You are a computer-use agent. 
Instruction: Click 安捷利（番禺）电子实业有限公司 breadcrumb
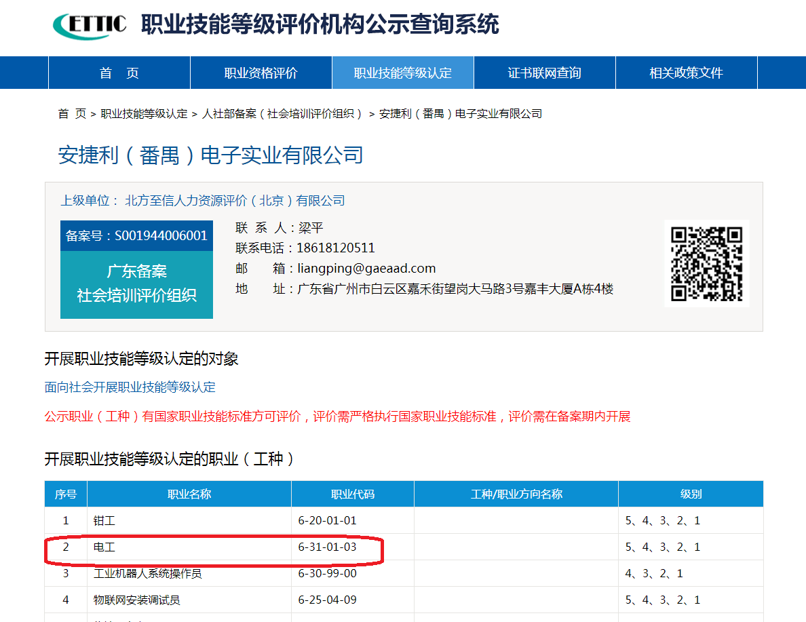click(x=461, y=113)
